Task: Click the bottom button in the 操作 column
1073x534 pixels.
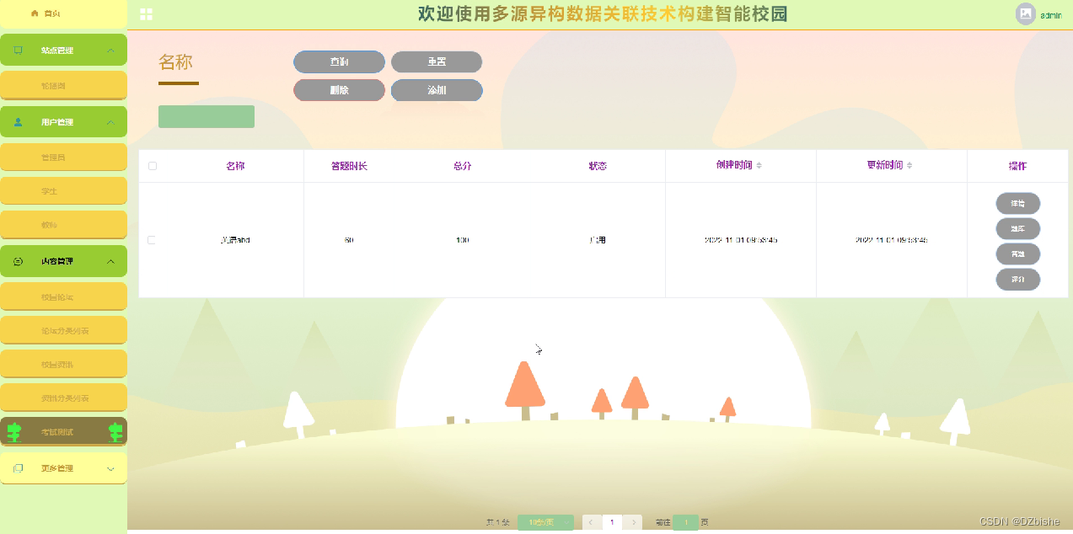Action: pos(1017,279)
